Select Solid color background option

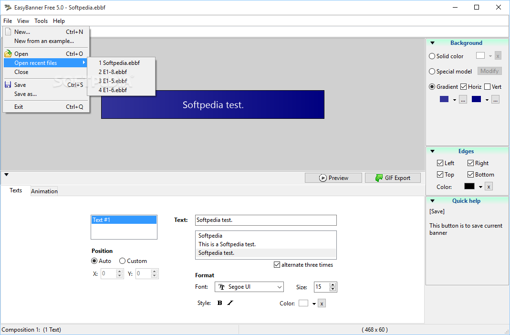pyautogui.click(x=432, y=56)
